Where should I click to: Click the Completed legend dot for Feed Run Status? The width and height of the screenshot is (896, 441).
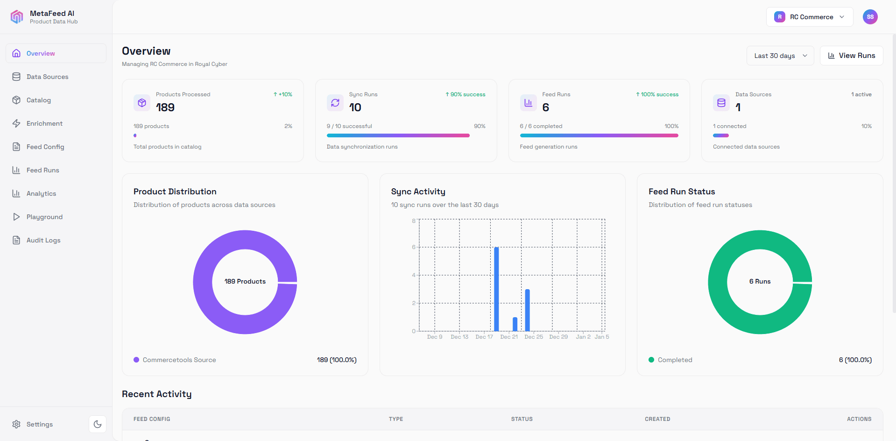tap(651, 360)
